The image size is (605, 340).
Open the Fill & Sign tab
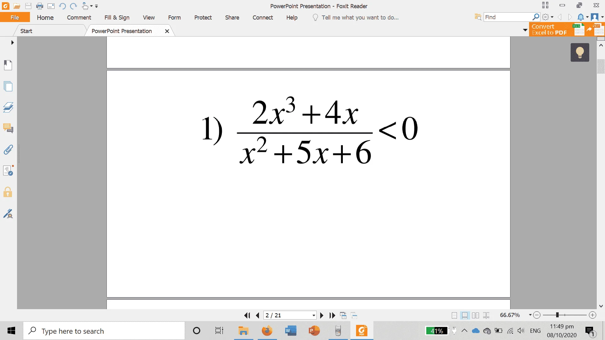(x=117, y=18)
